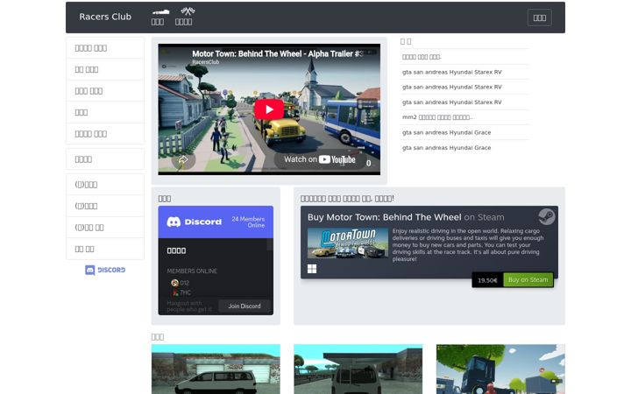Screen dimensions: 631x394
Task: Select member '012' in Discord widget
Action: tap(185, 283)
